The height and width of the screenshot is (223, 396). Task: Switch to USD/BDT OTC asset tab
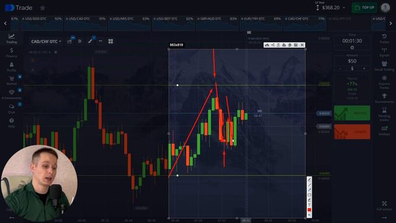pos(173,23)
